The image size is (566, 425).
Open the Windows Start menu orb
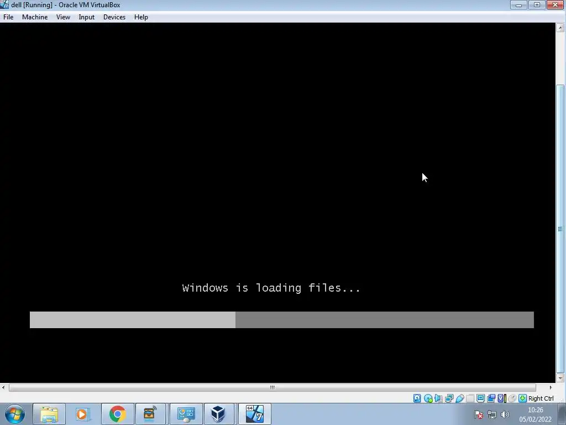pyautogui.click(x=15, y=414)
